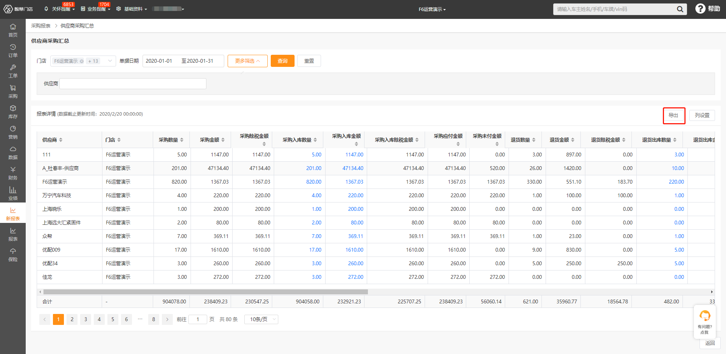726x354 pixels.
Task: Click the 导出 export button
Action: [673, 115]
